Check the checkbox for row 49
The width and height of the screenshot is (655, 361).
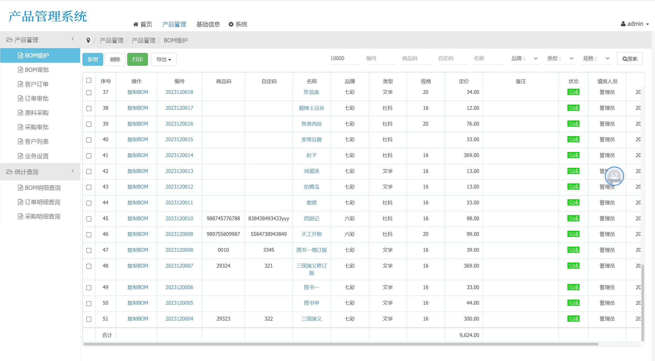(89, 288)
